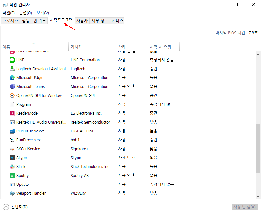Image resolution: width=261 pixels, height=215 pixels.
Task: Click the REPORTXSvc.exe icon
Action: pyautogui.click(x=12, y=131)
